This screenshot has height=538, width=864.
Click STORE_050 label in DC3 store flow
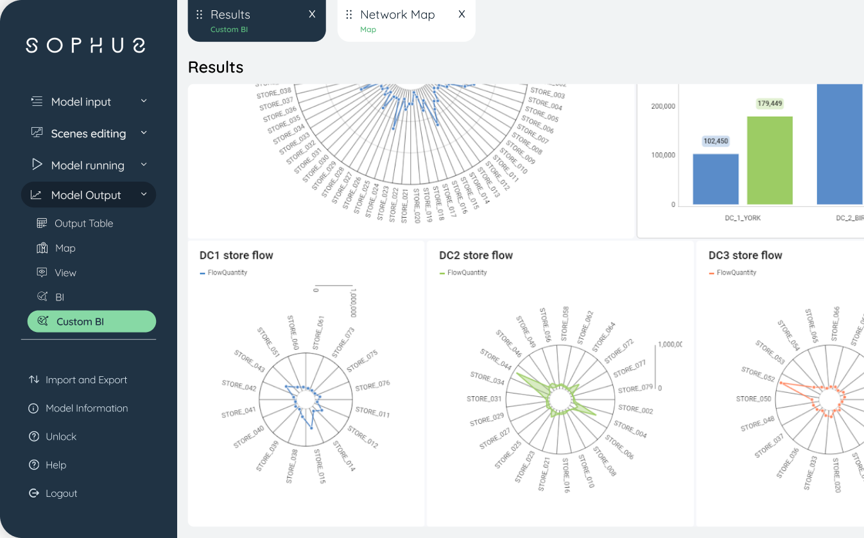click(x=754, y=399)
